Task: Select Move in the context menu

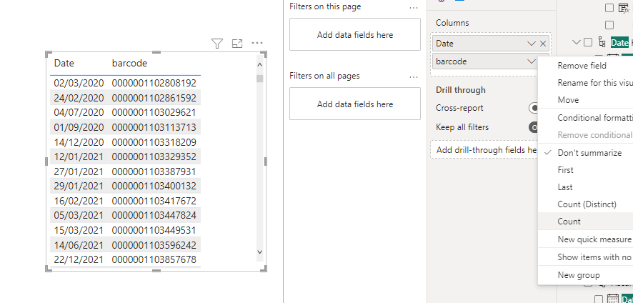Action: click(x=585, y=100)
